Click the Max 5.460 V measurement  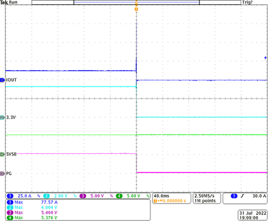click(32, 212)
